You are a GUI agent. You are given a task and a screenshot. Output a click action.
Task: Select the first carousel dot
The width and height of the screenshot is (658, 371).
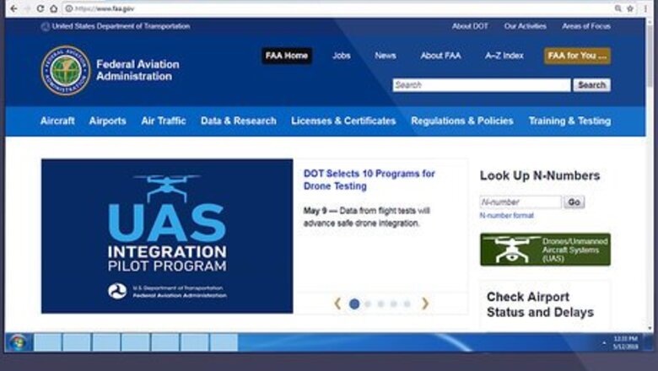pyautogui.click(x=354, y=304)
